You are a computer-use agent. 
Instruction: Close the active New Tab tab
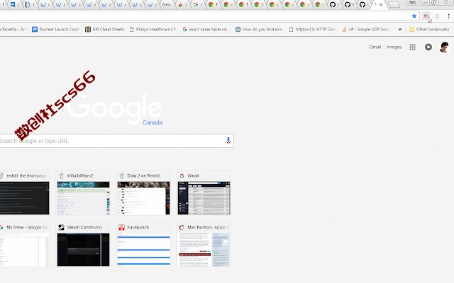click(x=381, y=5)
